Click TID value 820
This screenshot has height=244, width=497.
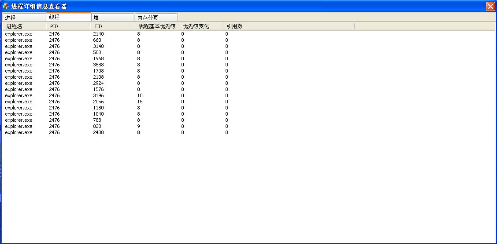pos(97,126)
